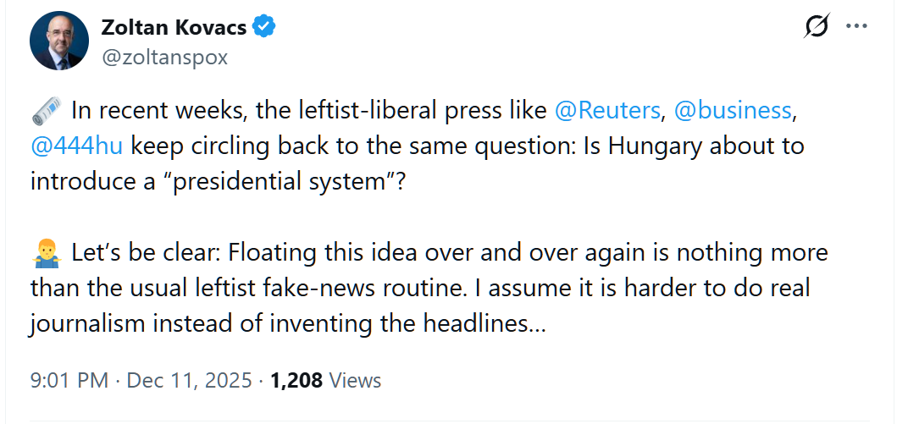Open the @zoltanspox handle link
This screenshot has width=897, height=424.
coord(164,57)
